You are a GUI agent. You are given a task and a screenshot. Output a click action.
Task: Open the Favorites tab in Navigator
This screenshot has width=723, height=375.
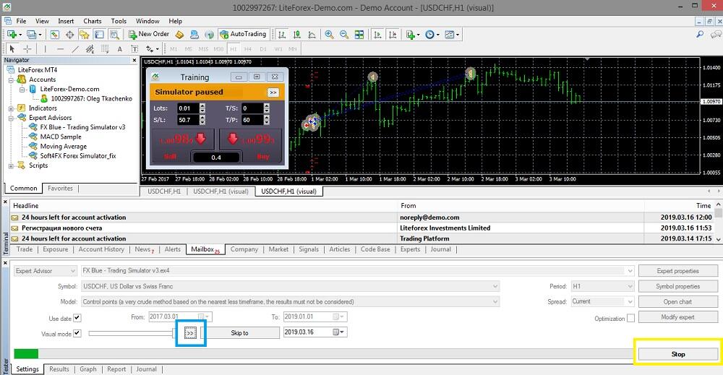pyautogui.click(x=60, y=189)
